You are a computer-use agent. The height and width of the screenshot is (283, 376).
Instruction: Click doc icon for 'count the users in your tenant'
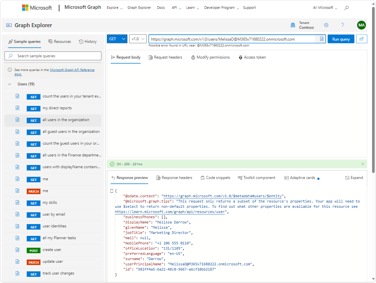(x=18, y=96)
